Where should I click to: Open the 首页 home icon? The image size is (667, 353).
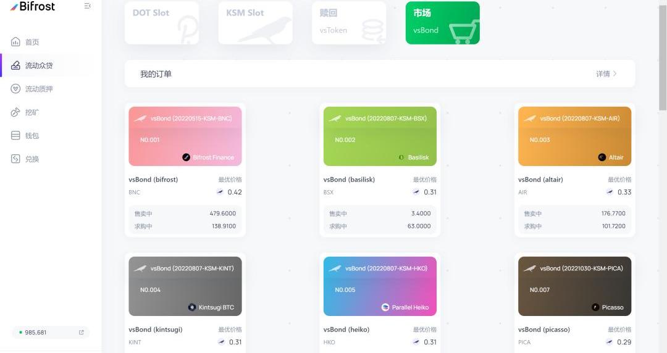[16, 42]
